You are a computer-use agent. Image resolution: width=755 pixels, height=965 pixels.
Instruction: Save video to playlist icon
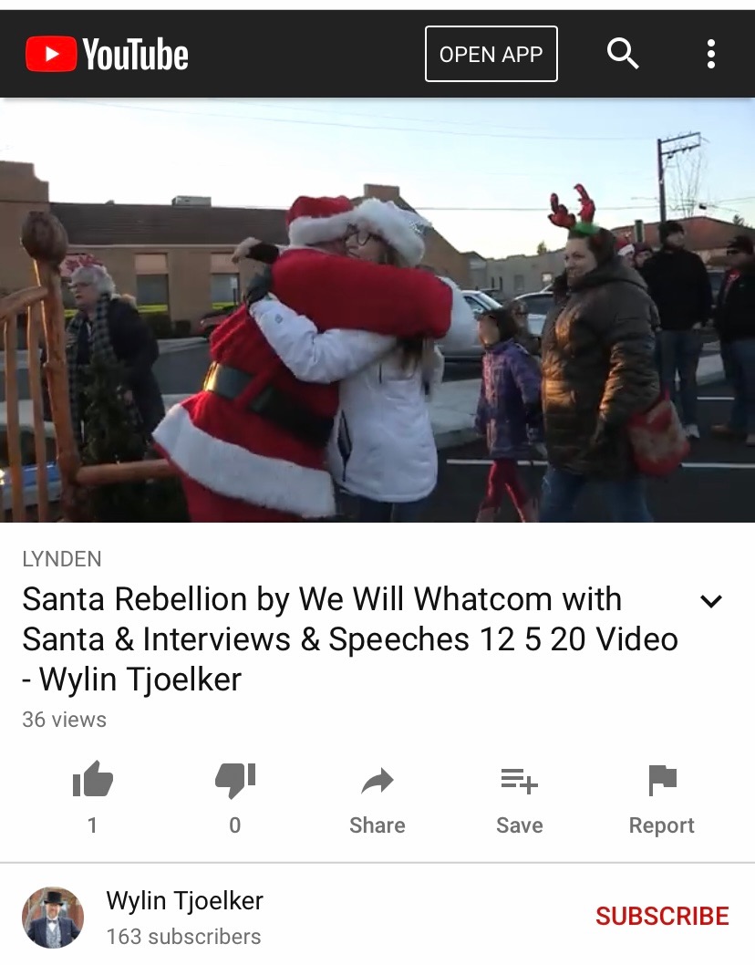(520, 781)
